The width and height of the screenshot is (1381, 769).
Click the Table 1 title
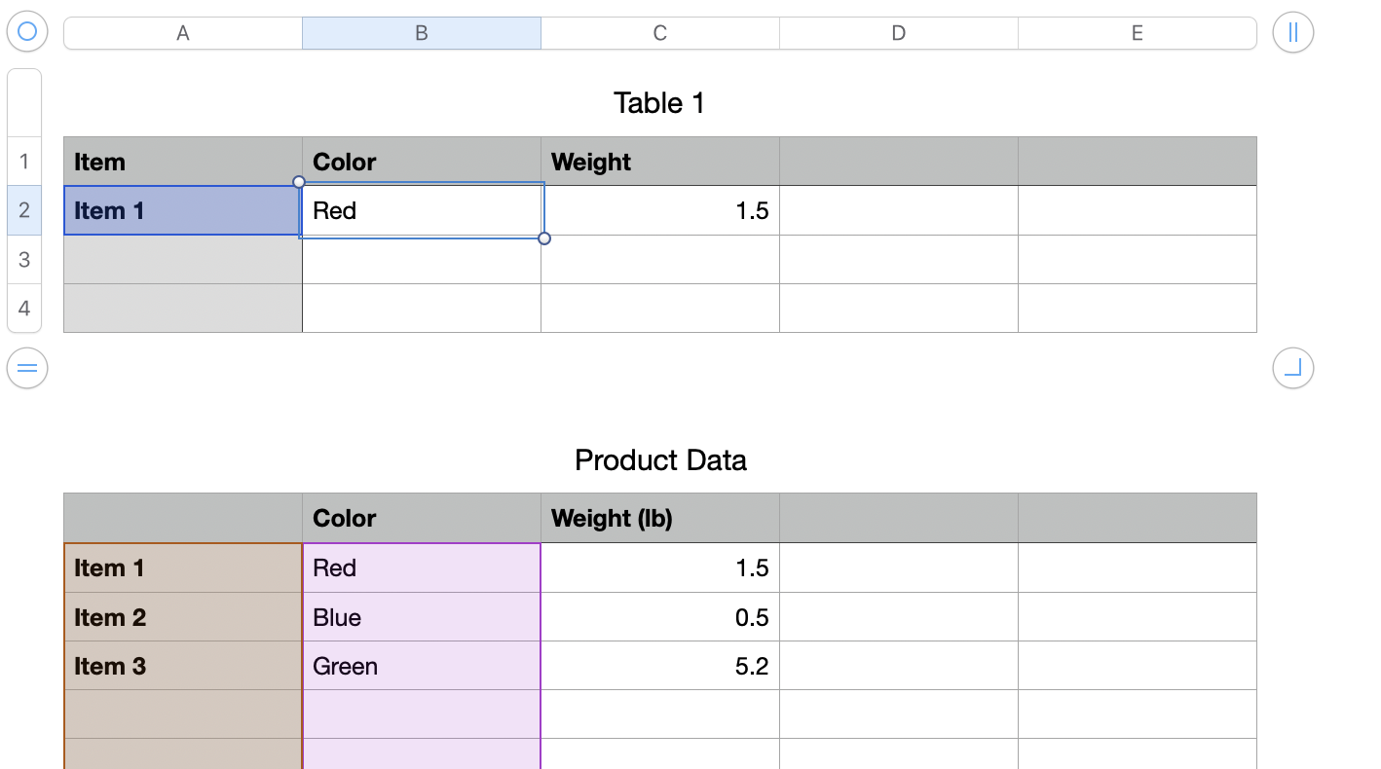coord(659,103)
